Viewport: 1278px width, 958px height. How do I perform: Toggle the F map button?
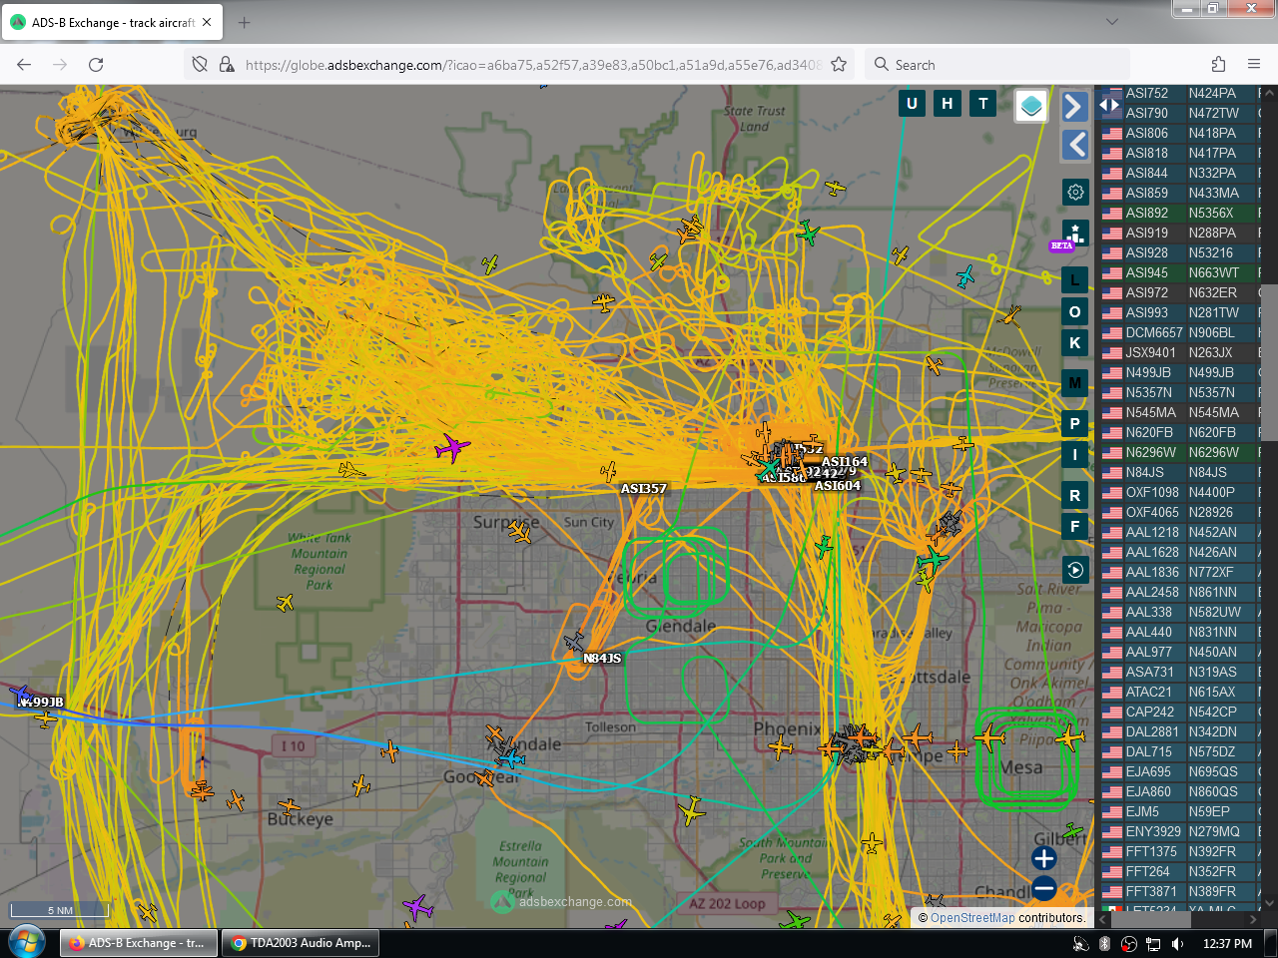tap(1075, 526)
